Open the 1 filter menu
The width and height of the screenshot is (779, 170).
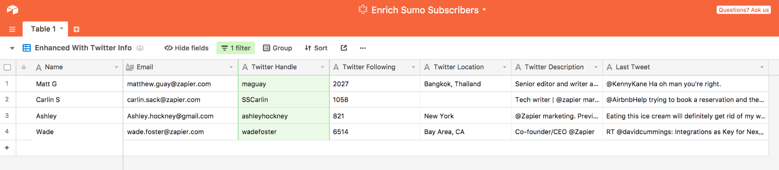[x=235, y=48]
